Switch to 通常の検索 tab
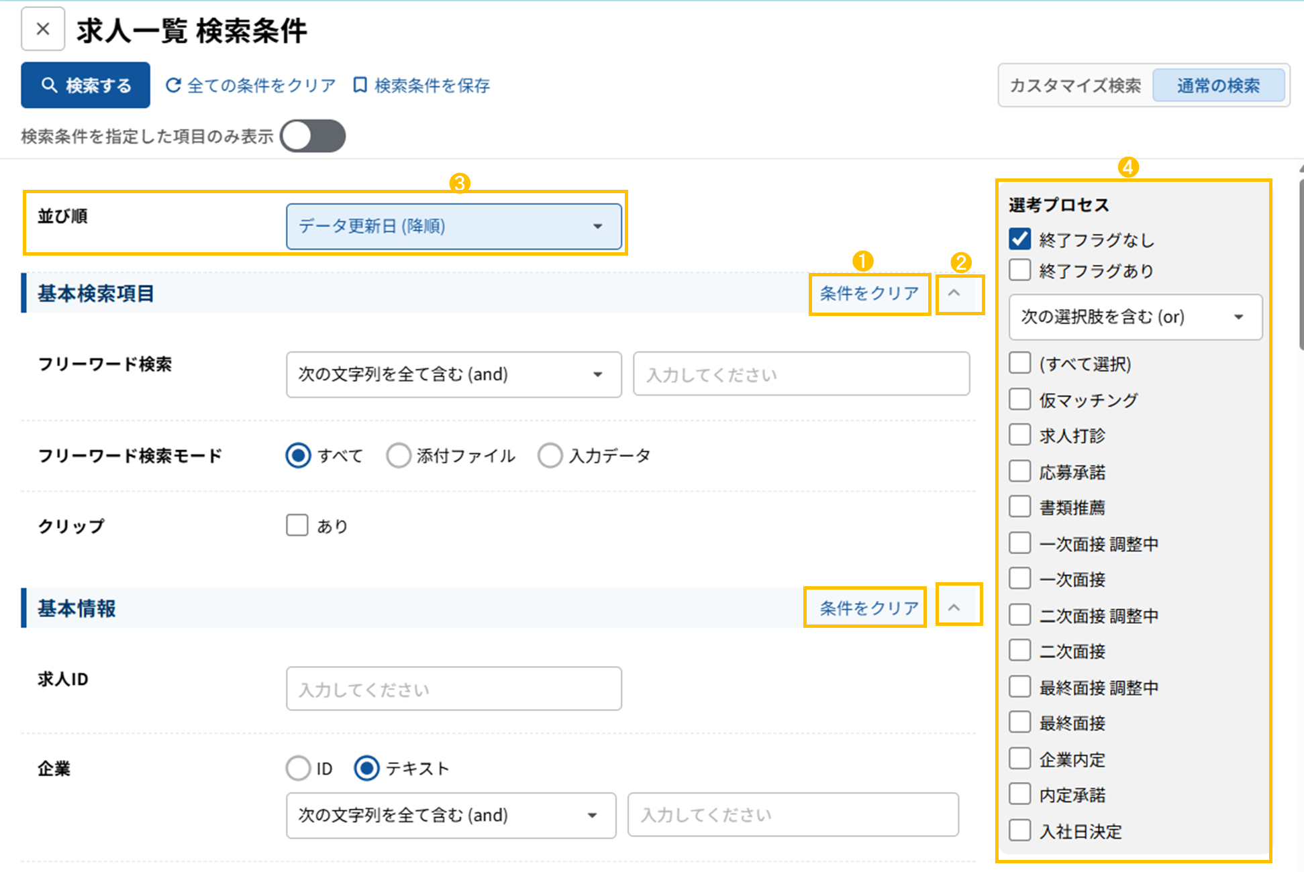The image size is (1304, 872). pos(1217,85)
